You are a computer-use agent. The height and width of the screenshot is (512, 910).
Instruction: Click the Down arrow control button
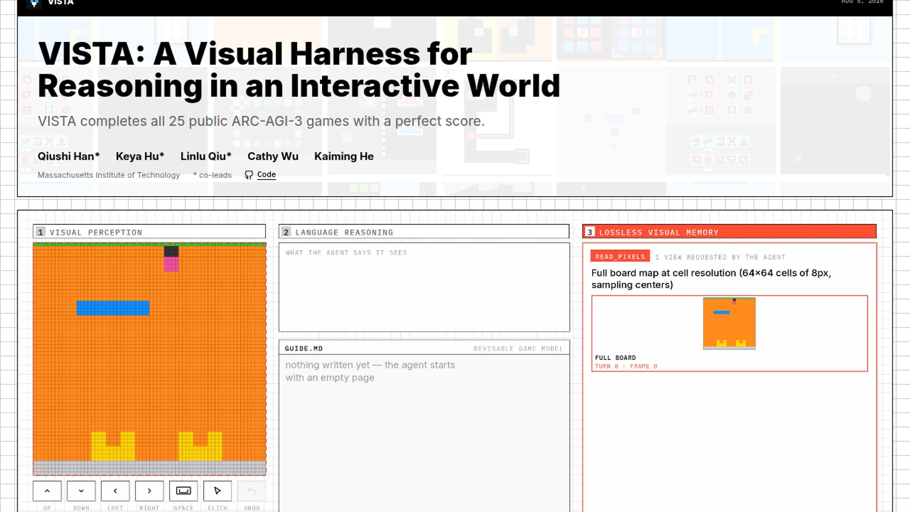(81, 491)
